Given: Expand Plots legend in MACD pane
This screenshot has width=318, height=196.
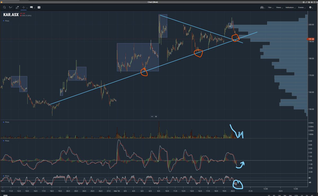Looking at the screenshot, I should click(x=6, y=141).
